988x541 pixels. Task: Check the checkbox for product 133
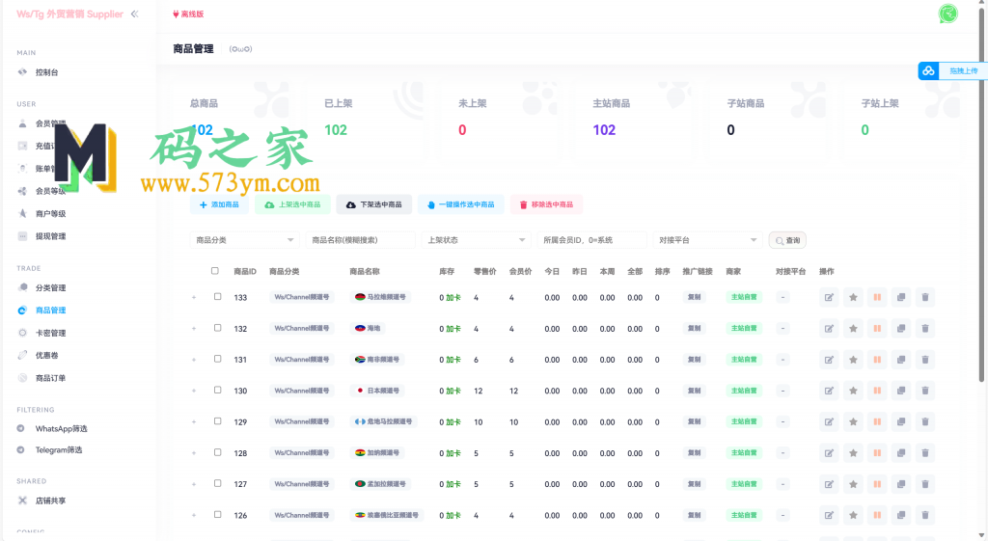[217, 297]
